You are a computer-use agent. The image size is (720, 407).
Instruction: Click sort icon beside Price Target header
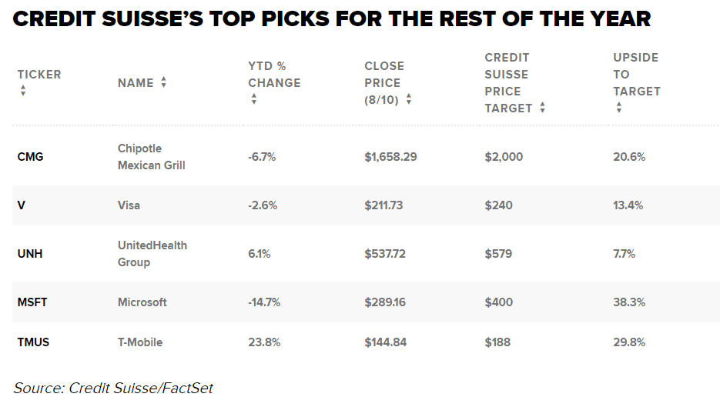point(542,108)
